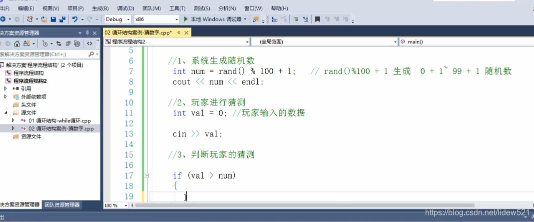This screenshot has width=534, height=222.
Task: Select the 资源文件 folder
Action: coord(31,136)
